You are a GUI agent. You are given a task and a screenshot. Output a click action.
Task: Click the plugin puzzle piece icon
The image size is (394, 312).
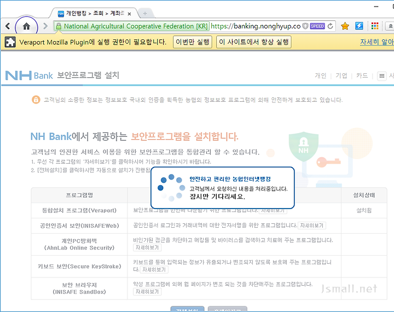tap(10, 42)
